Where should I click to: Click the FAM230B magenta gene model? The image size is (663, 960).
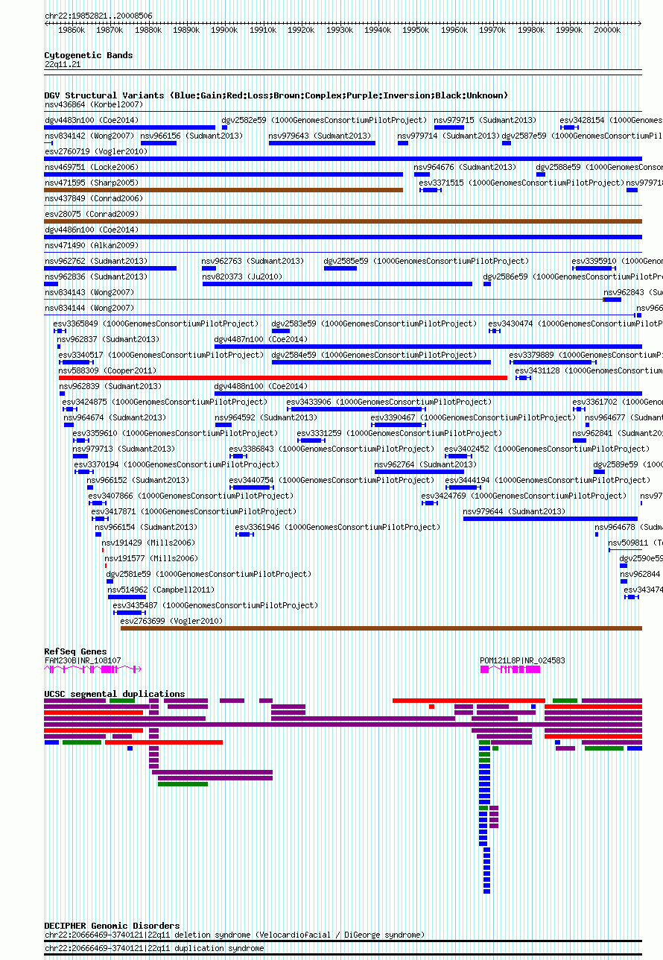(x=92, y=669)
